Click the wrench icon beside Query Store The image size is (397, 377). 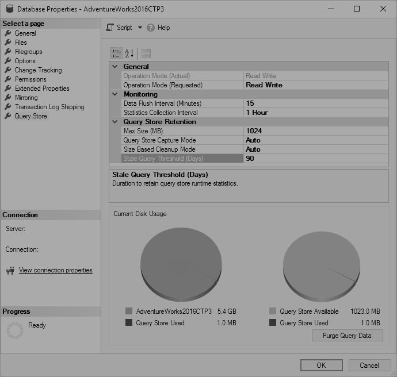click(8, 116)
